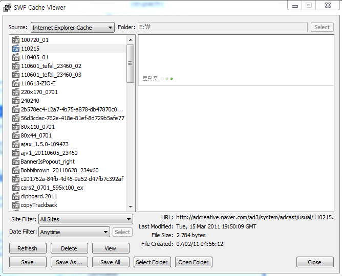Open the Date Filter dropdown

point(74,232)
